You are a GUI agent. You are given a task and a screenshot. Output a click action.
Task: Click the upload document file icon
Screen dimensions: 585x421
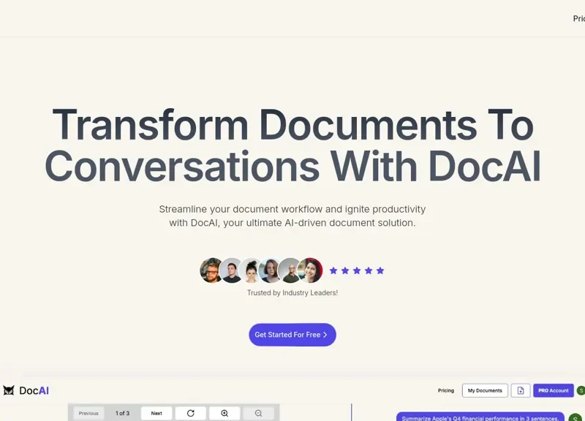point(521,390)
